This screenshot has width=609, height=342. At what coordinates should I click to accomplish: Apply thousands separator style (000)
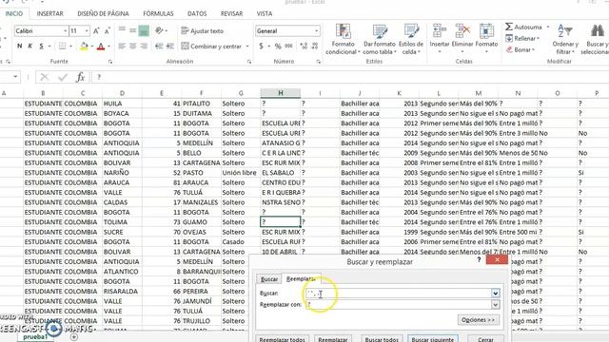(288, 47)
